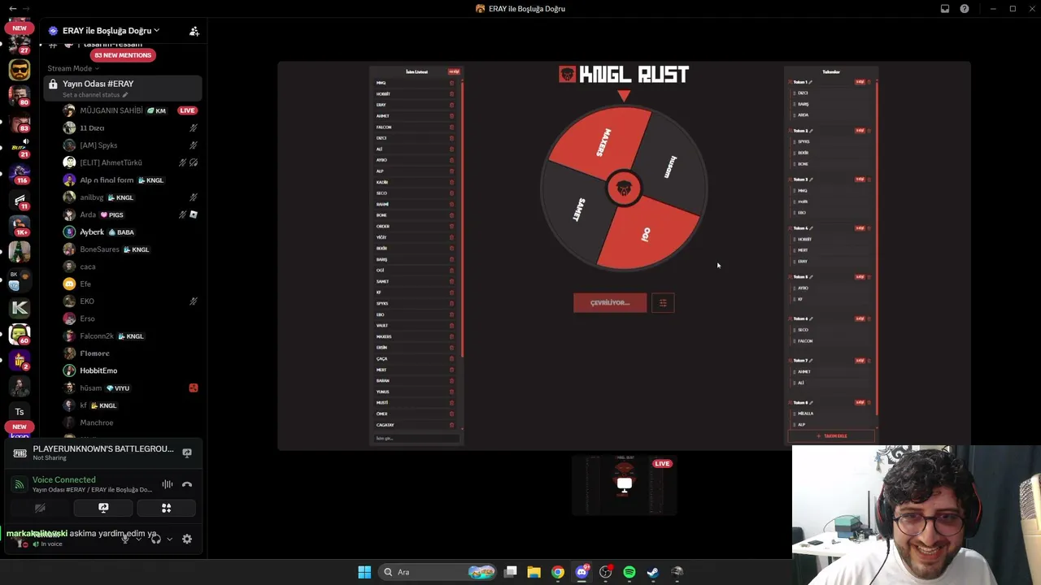Click the Discord inbox icon in title bar
Viewport: 1041px width, 585px height.
point(945,9)
